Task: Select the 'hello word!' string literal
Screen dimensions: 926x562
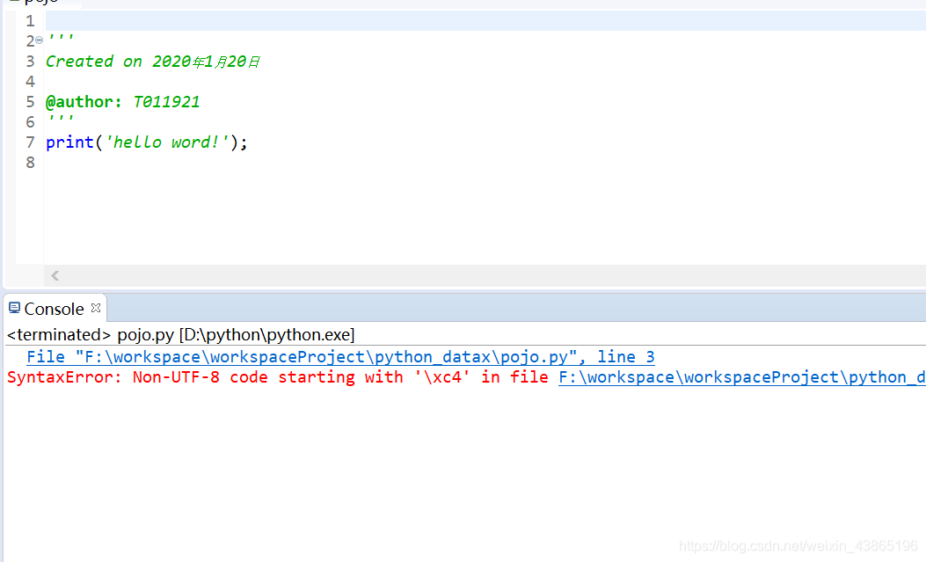Action: 166,142
